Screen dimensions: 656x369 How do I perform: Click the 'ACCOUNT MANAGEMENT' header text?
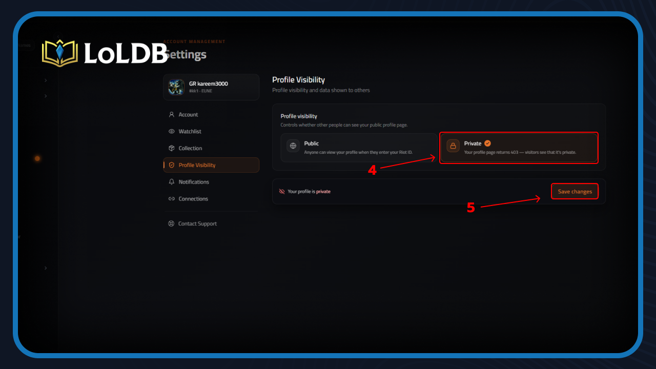[x=194, y=42]
